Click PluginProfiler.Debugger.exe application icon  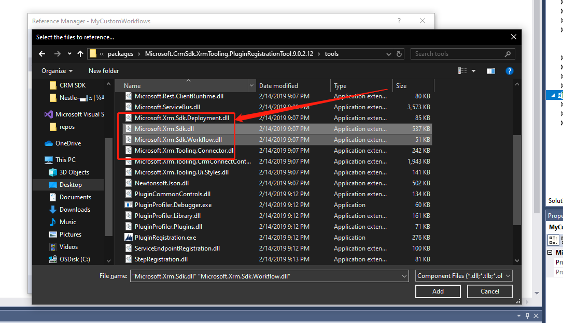click(x=128, y=205)
